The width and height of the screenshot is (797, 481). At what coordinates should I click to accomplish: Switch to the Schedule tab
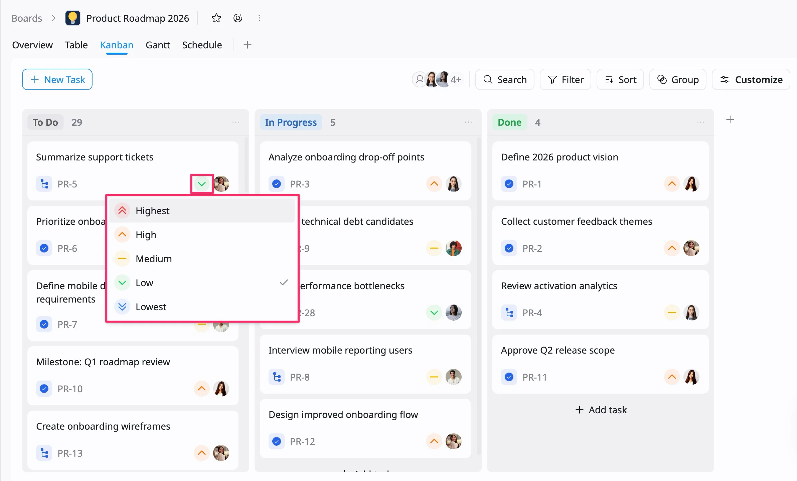pos(202,45)
